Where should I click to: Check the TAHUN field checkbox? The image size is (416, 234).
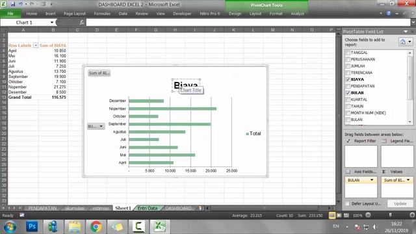pyautogui.click(x=348, y=106)
